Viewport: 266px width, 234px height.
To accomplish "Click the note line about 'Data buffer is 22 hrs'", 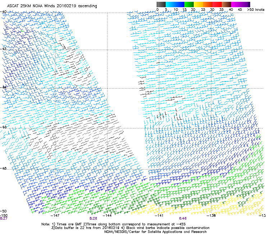I will point(130,228).
